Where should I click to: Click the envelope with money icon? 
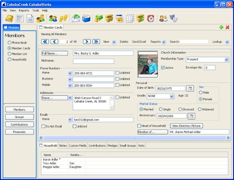pos(76,18)
